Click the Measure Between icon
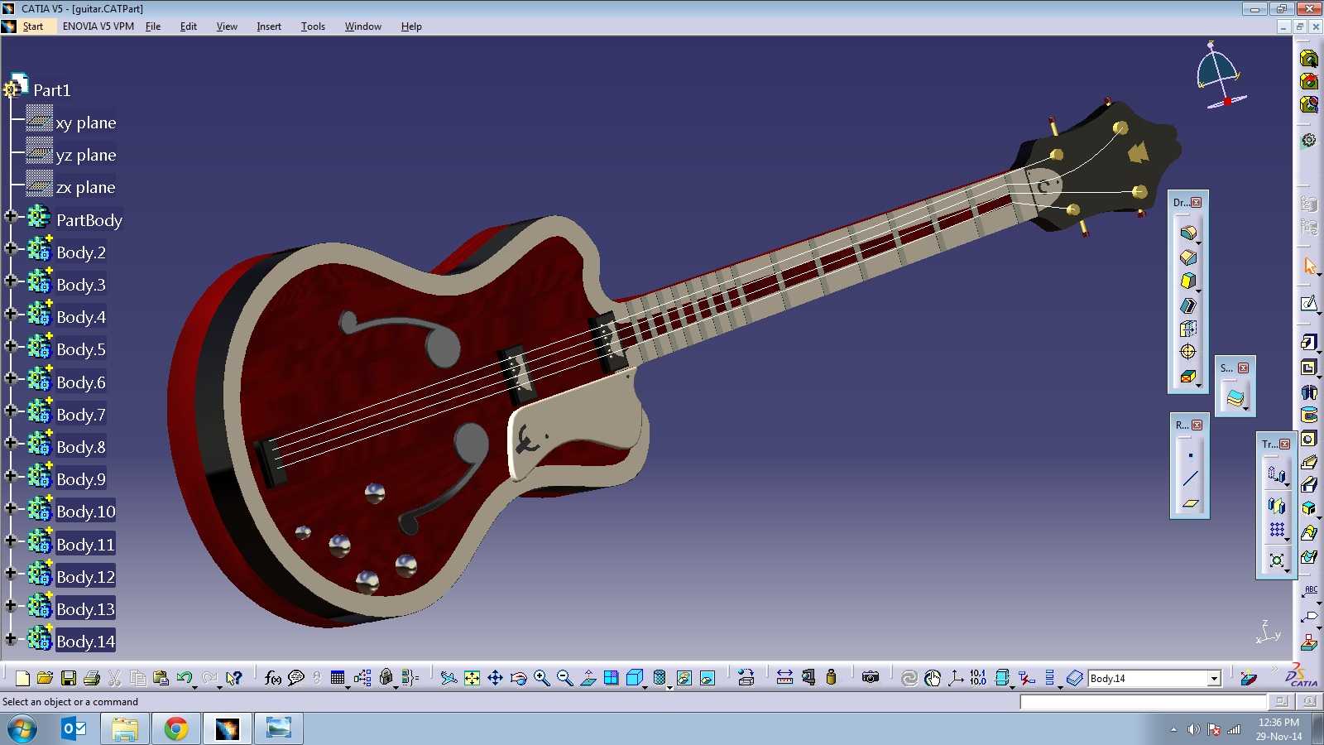This screenshot has height=745, width=1324. tap(784, 678)
